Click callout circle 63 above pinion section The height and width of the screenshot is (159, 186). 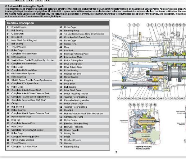point(155,105)
